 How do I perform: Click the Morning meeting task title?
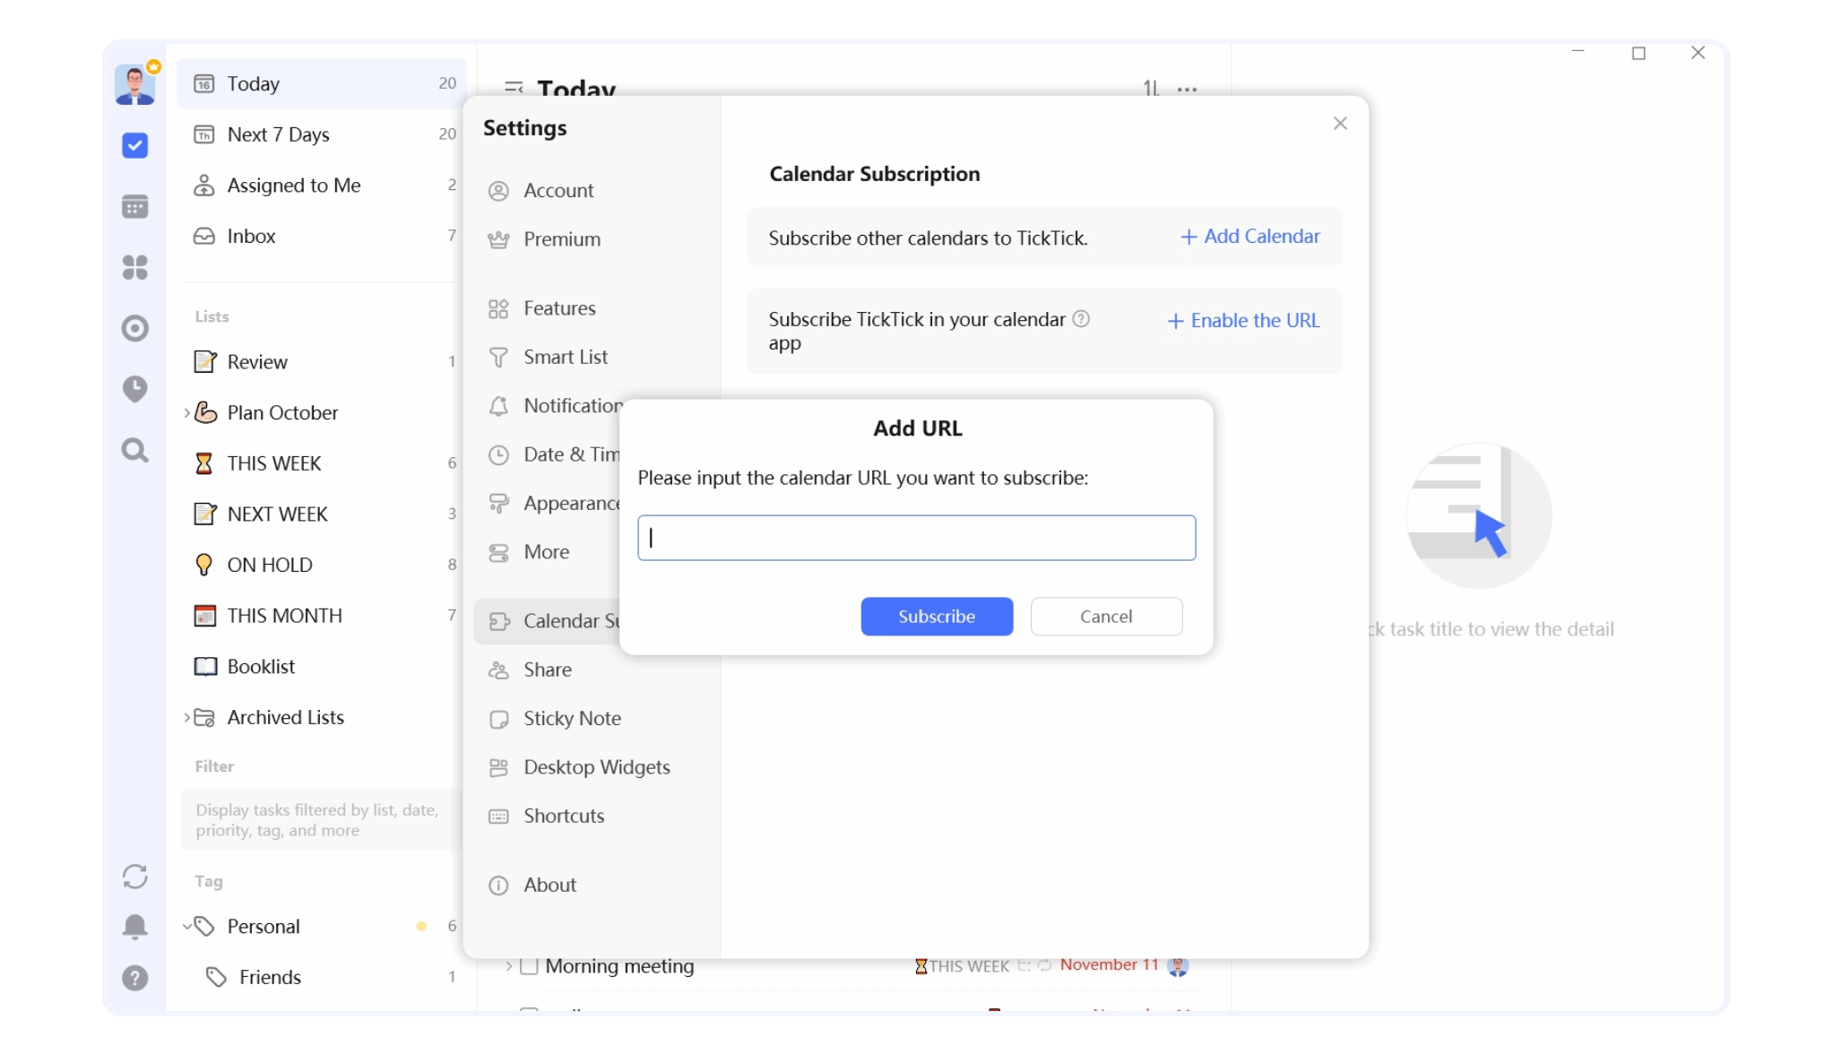[x=619, y=966]
